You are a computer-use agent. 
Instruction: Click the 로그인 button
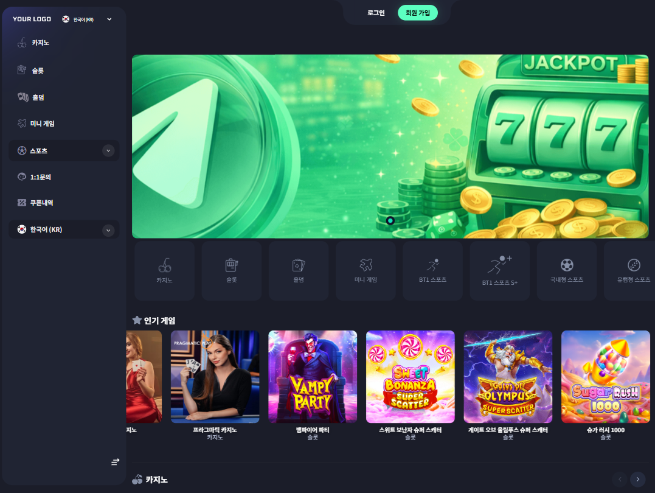[376, 13]
